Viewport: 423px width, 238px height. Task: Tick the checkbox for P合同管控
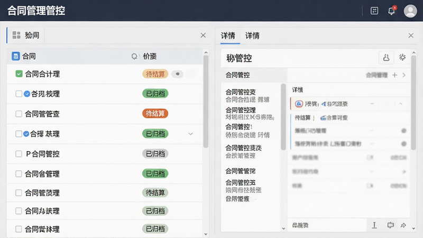coord(19,154)
